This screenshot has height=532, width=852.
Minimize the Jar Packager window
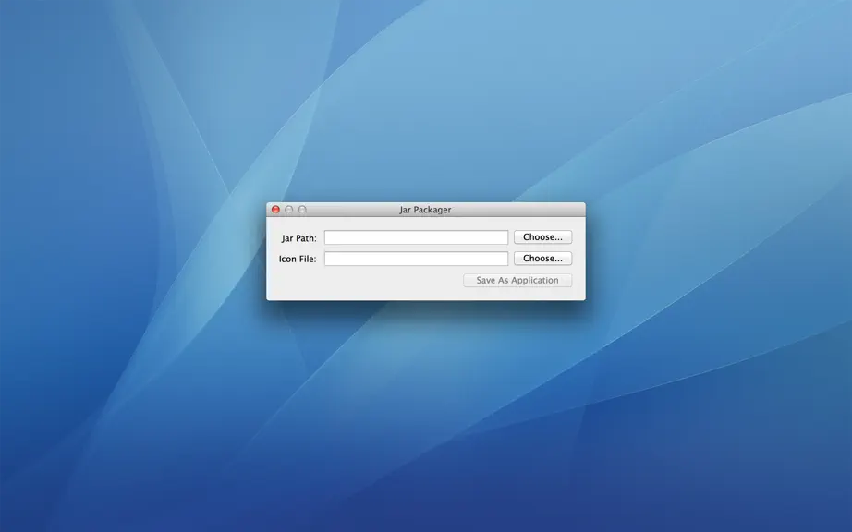pos(289,210)
